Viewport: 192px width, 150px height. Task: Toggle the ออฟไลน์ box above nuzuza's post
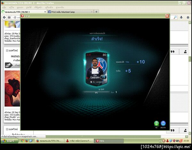click(7, 51)
